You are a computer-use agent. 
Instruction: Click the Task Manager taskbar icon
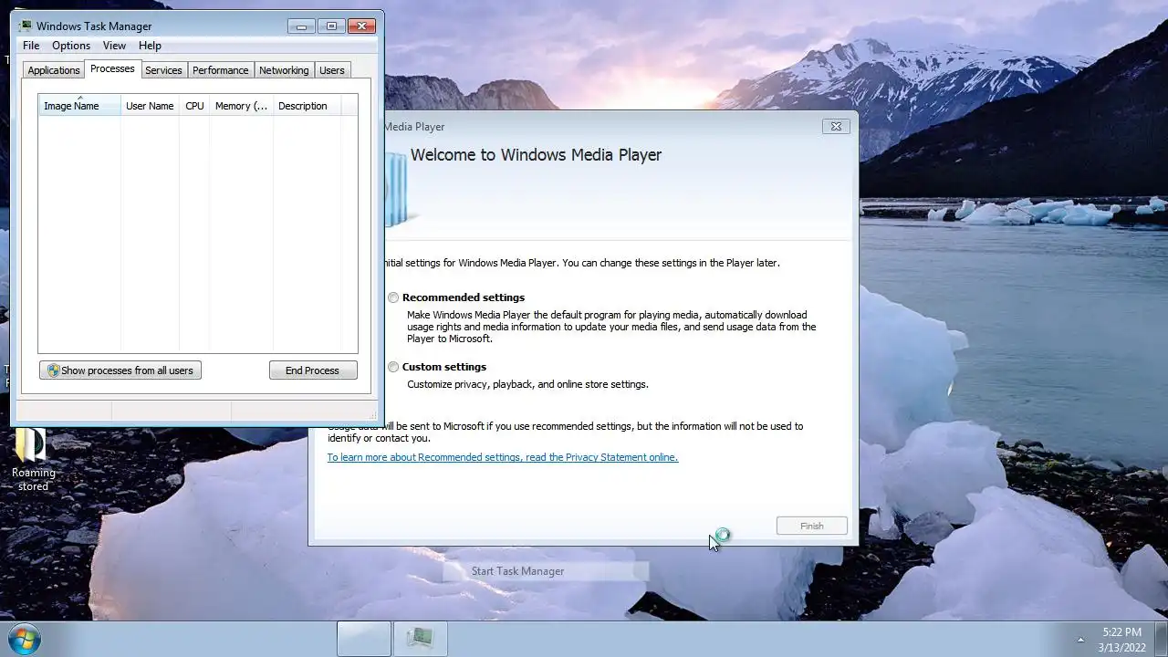[x=420, y=639]
